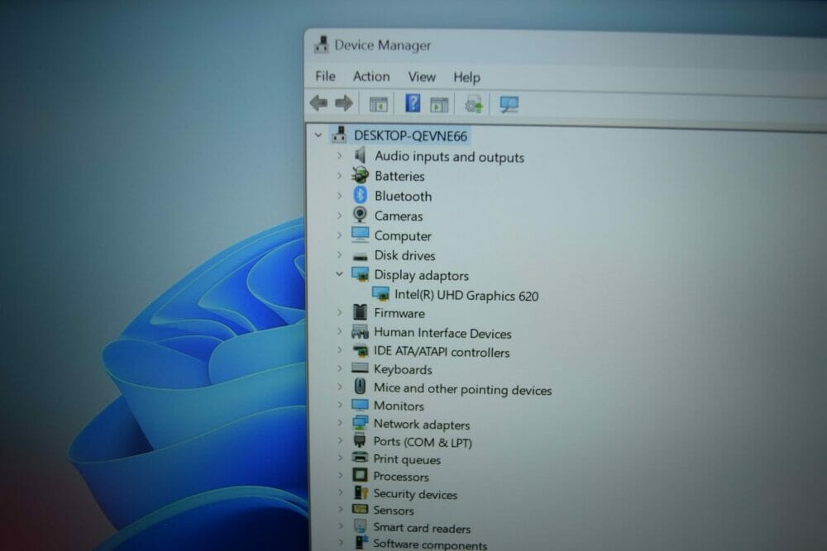Viewport: 827px width, 551px height.
Task: Select the Batteries icon
Action: point(361,175)
